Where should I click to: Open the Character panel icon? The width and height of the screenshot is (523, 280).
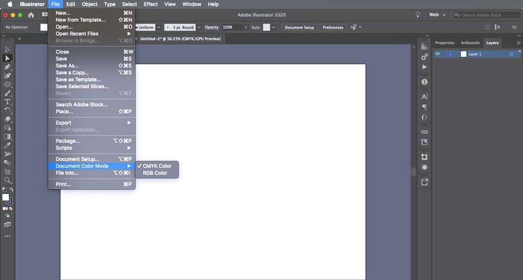point(424,96)
